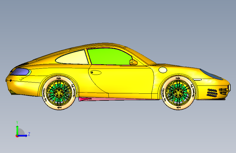The height and width of the screenshot is (153, 236).
Task: Select the rear wheel center hub
Action: (59, 92)
